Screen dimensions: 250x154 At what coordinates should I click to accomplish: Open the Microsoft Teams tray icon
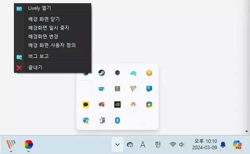pyautogui.click(x=102, y=120)
